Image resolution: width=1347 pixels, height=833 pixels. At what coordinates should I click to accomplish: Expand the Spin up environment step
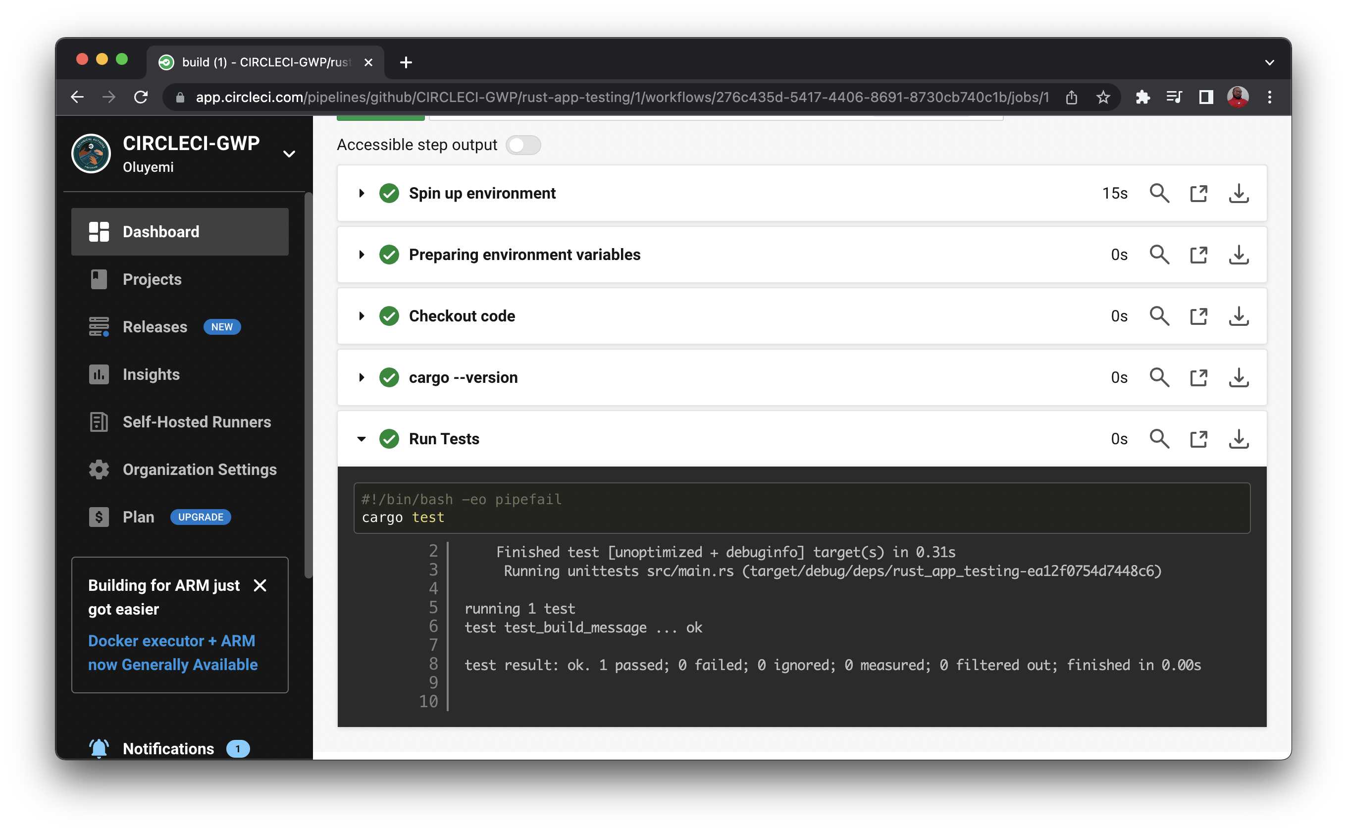pyautogui.click(x=362, y=193)
